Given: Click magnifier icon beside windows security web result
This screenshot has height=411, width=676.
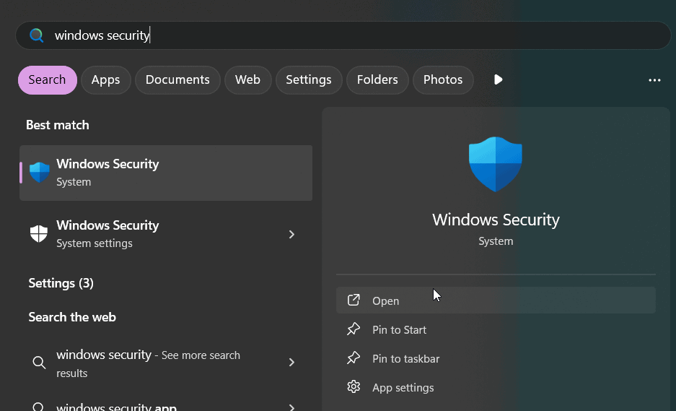Looking at the screenshot, I should coord(39,362).
